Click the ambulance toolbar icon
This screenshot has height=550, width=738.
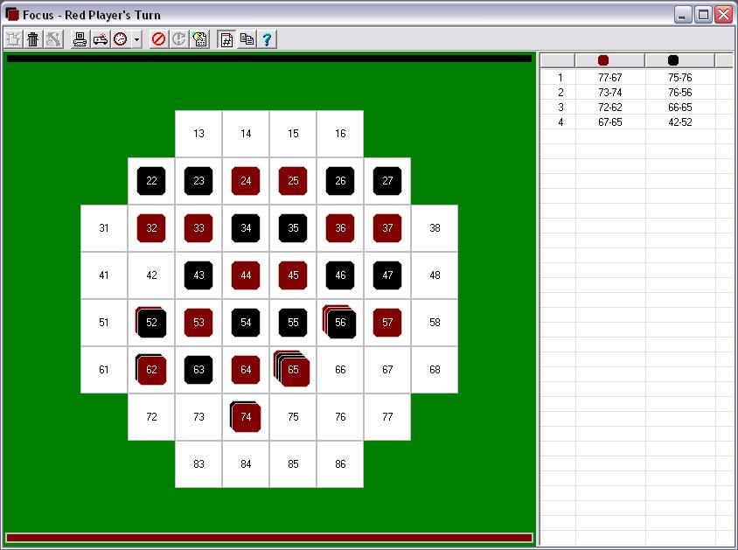click(101, 39)
